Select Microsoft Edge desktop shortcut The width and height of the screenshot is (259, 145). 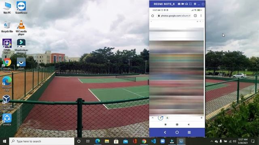pyautogui.click(x=7, y=84)
